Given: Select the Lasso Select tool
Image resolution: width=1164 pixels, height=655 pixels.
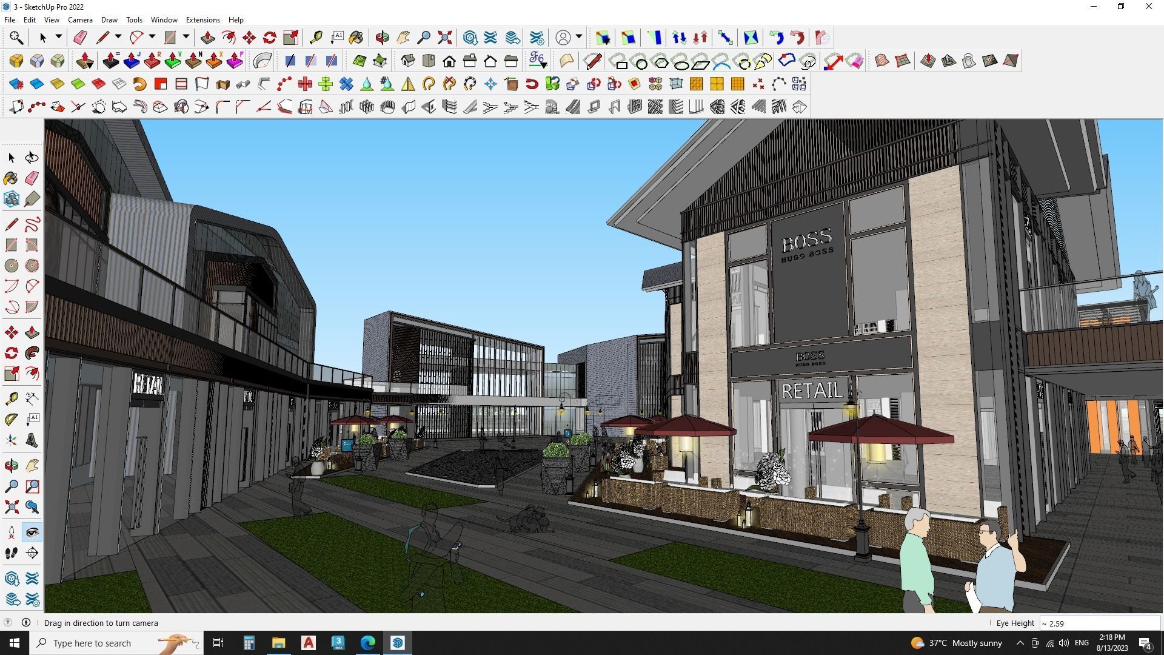Looking at the screenshot, I should pos(32,158).
